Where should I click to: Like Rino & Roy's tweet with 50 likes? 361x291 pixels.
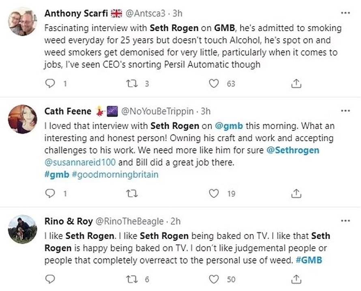213,279
